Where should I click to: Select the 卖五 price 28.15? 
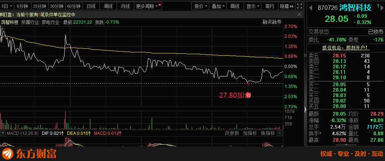click(339, 56)
